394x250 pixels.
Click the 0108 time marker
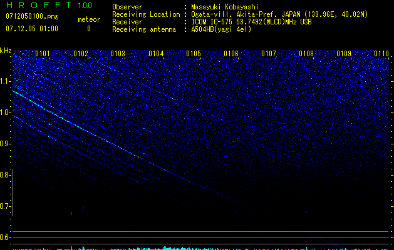[306, 54]
